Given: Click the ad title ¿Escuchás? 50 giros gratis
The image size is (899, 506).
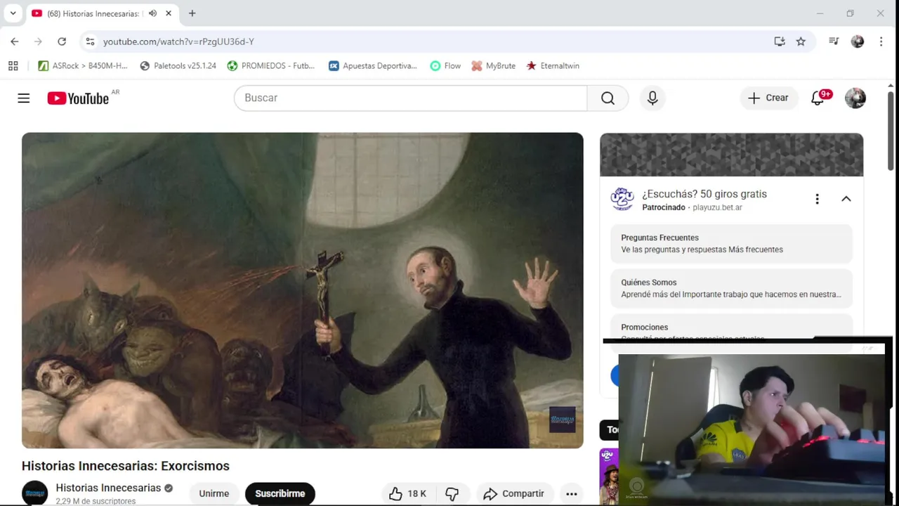Looking at the screenshot, I should coord(704,194).
